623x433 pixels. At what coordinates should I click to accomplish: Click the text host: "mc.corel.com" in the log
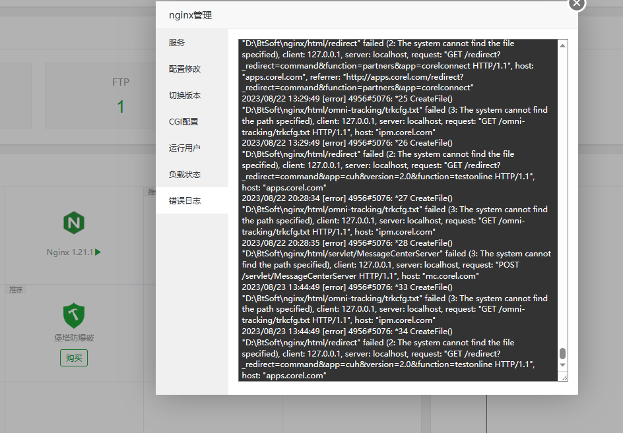coord(440,276)
